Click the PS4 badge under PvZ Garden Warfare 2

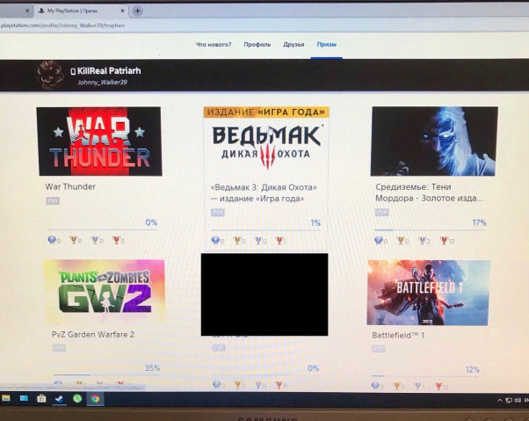tap(59, 348)
